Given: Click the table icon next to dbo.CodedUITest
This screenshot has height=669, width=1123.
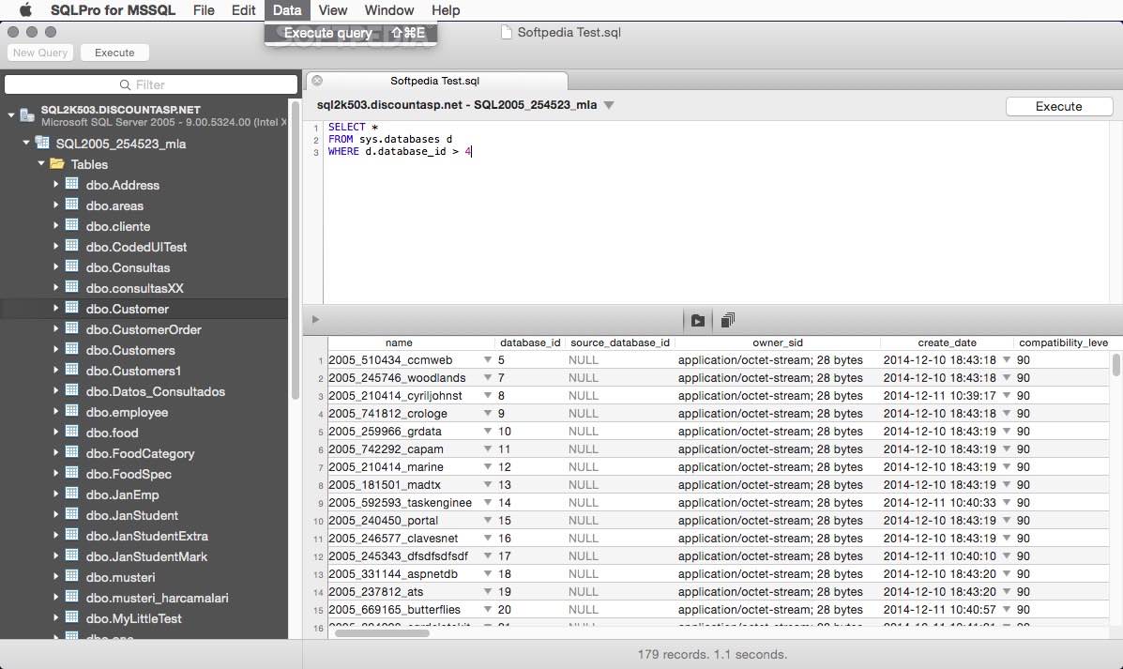Looking at the screenshot, I should click(x=71, y=247).
